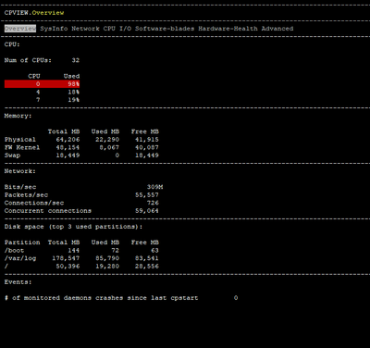Click /boot used value 72
The width and height of the screenshot is (370, 348).
(115, 250)
